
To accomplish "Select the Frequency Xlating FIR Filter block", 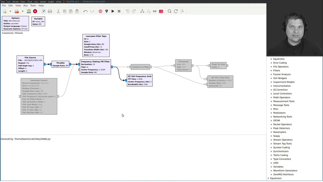I will tap(95, 67).
